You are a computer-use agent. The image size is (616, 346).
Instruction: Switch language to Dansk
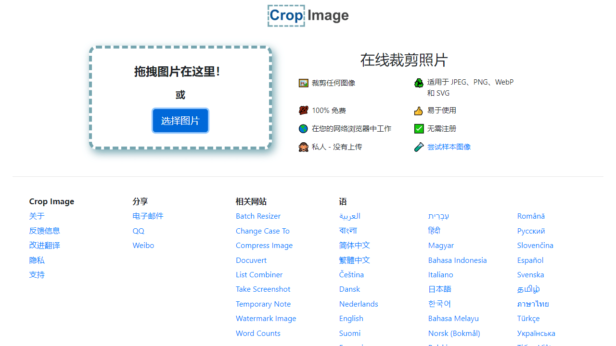(x=349, y=289)
